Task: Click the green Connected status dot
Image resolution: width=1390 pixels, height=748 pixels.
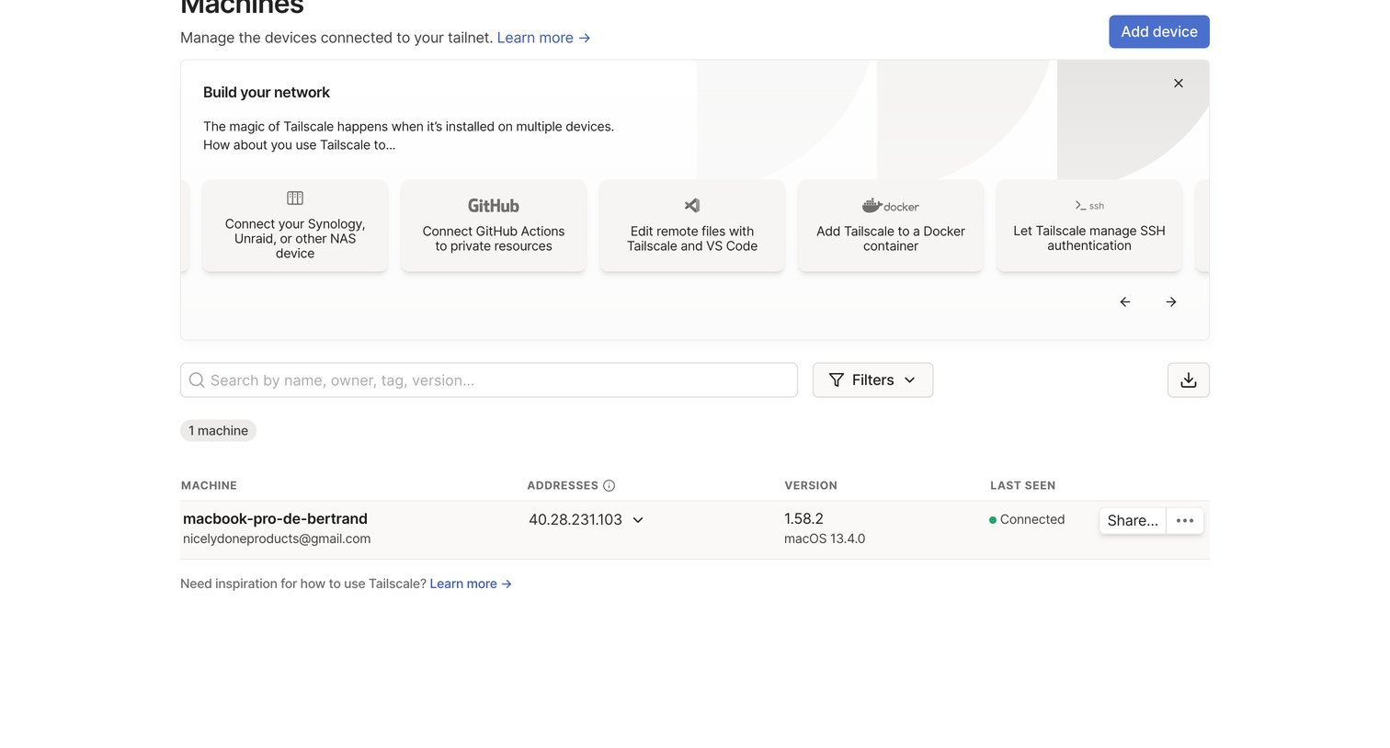Action: (993, 520)
